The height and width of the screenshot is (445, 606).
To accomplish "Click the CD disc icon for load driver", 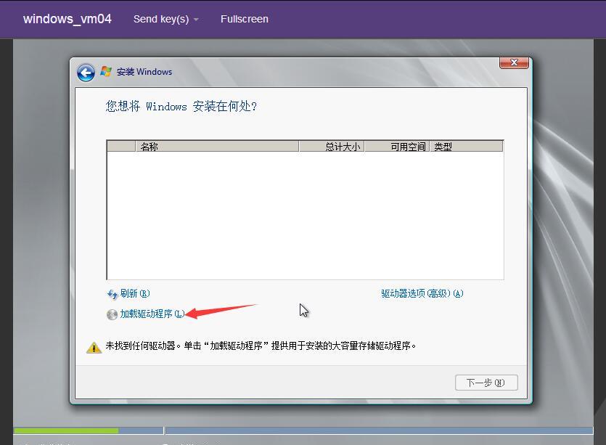I will tap(112, 315).
